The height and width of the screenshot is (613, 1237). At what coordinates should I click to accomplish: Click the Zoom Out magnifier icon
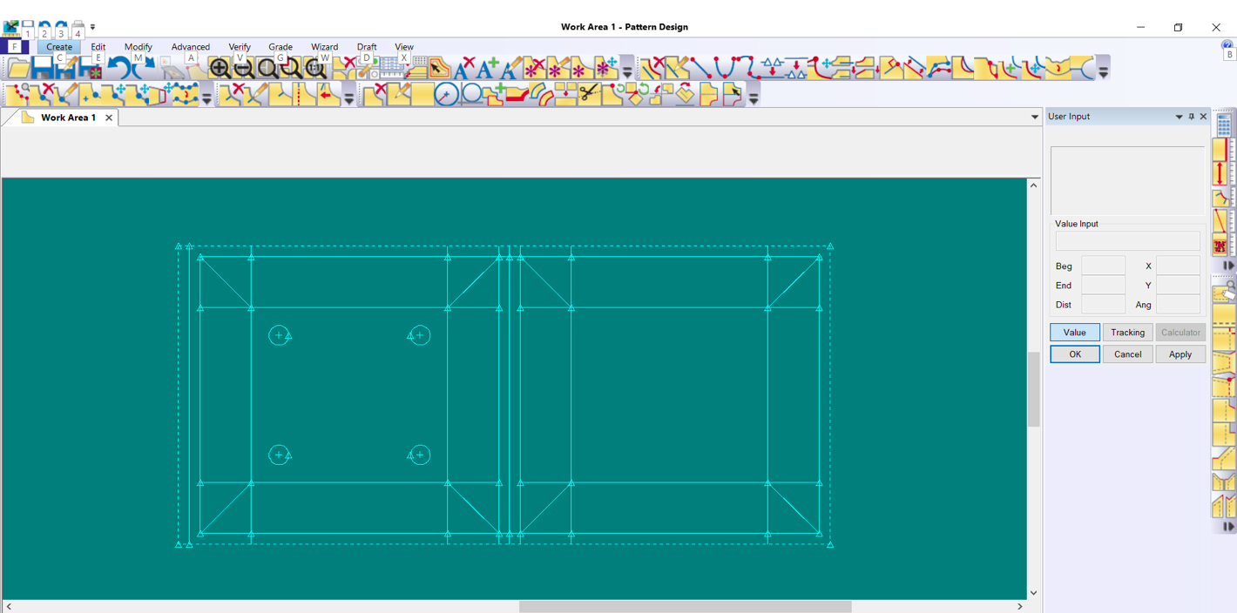244,69
